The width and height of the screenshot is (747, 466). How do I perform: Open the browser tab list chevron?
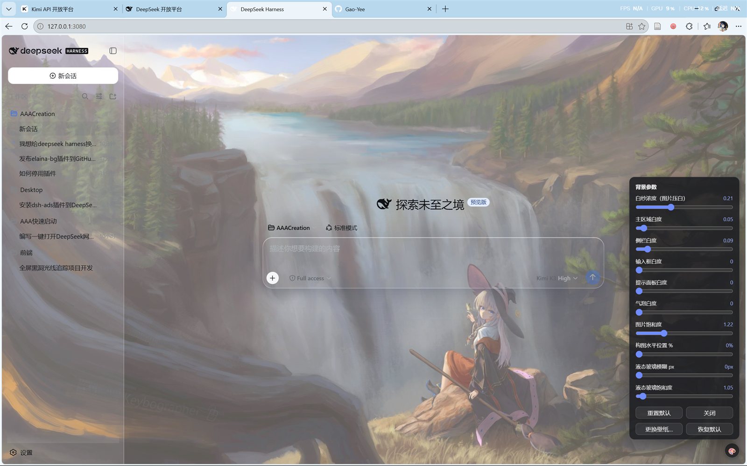pos(8,9)
